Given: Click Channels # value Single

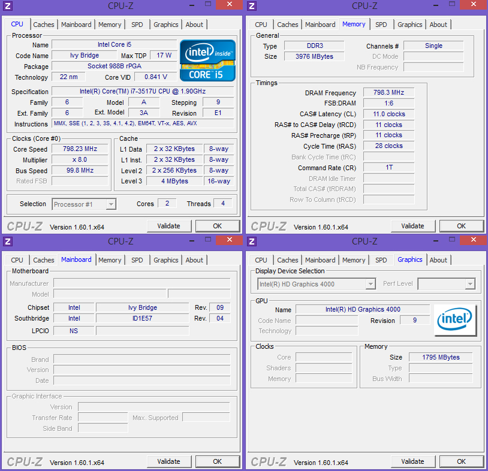Looking at the screenshot, I should [x=433, y=46].
